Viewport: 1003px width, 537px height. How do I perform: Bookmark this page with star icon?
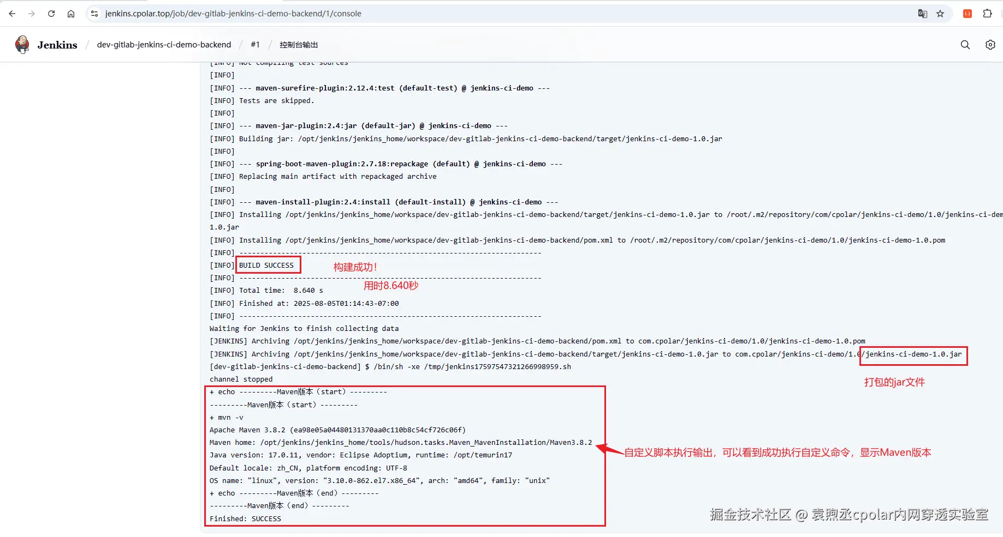[x=940, y=14]
